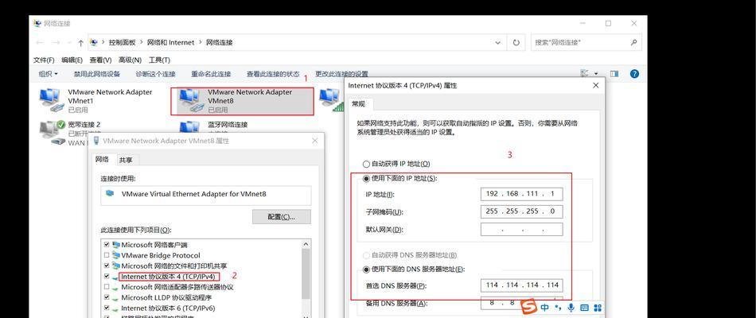Expand the address bar history dropdown
Screen dimensions: 756x318
point(498,42)
